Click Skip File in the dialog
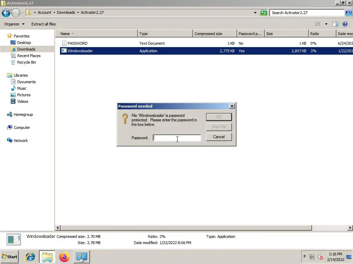The height and width of the screenshot is (264, 353). [219, 127]
